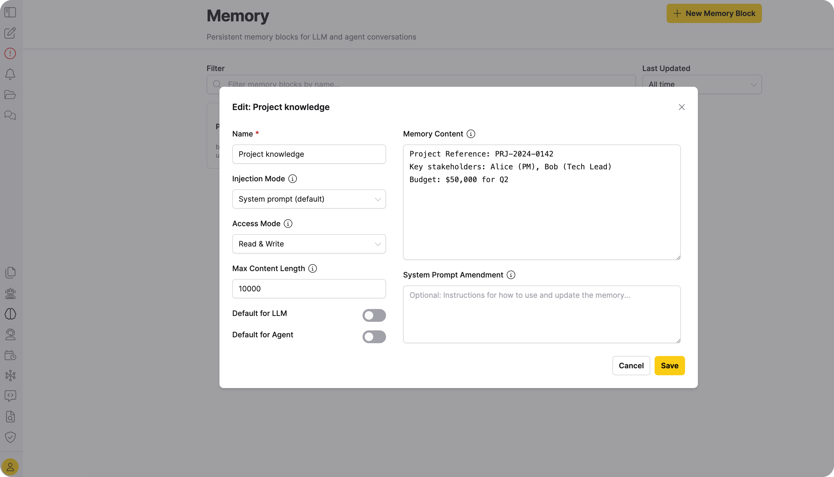Open the headset user icon
The height and width of the screenshot is (477, 834).
click(10, 334)
